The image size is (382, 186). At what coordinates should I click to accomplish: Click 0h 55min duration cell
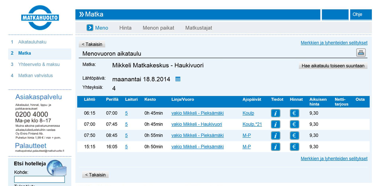[153, 136]
